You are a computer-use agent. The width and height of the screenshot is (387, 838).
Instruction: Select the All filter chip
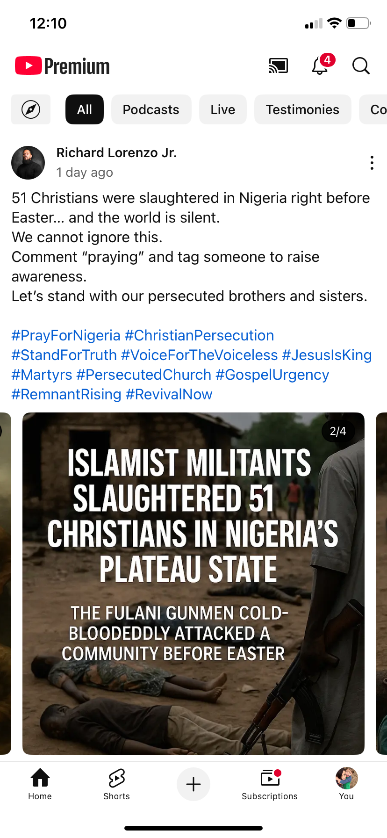coord(85,109)
